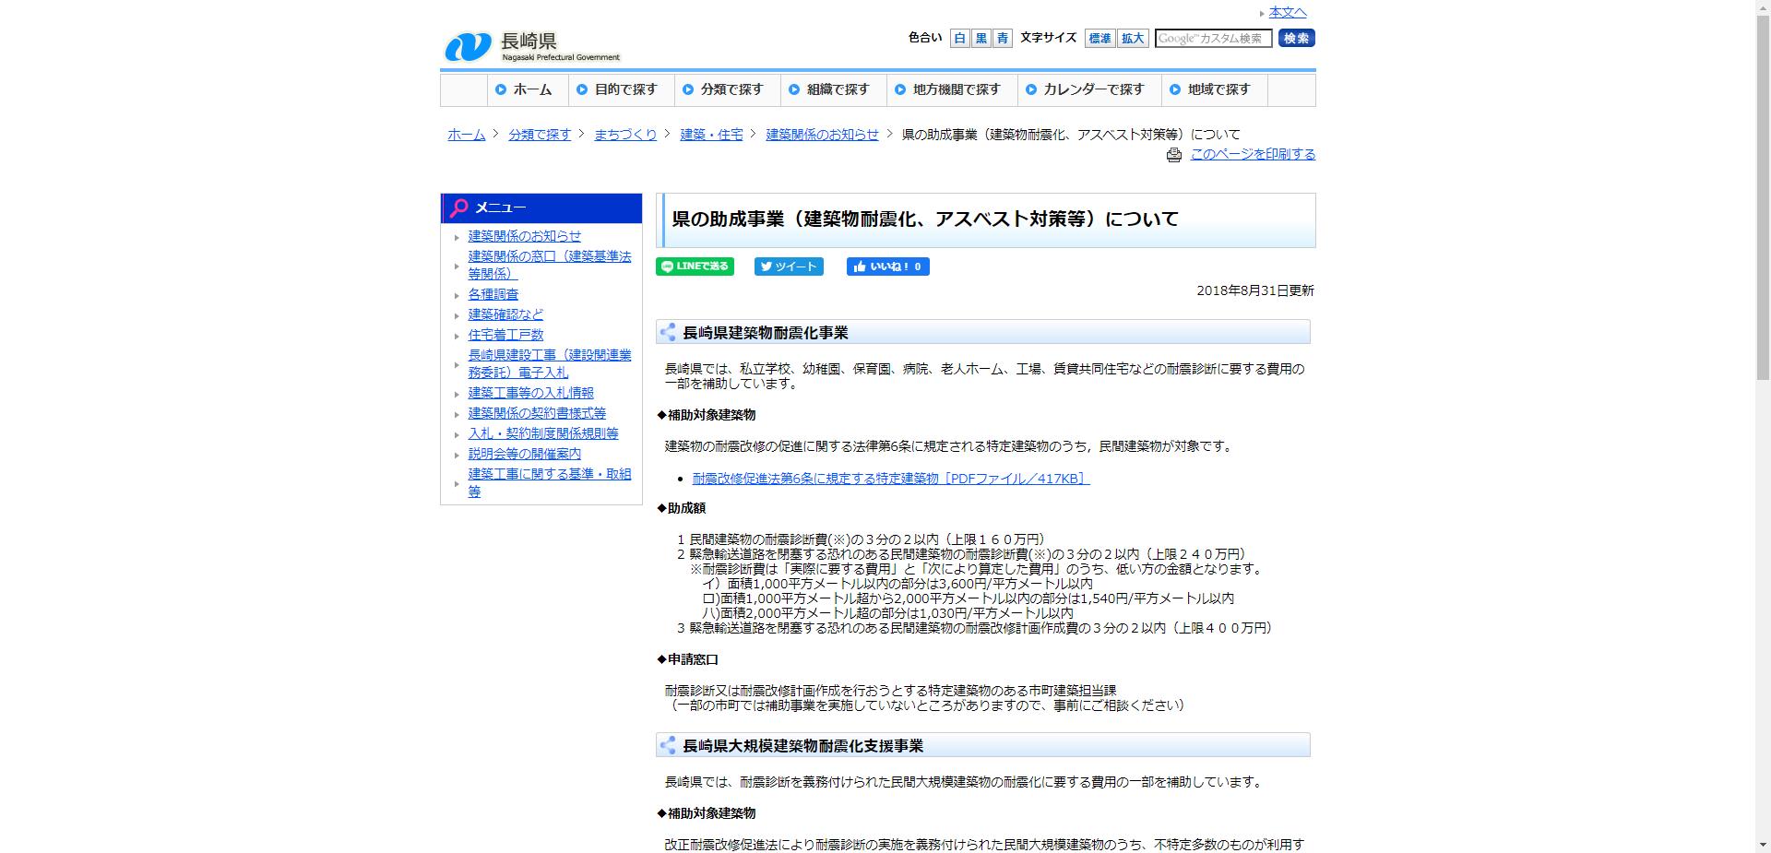Click the 検索 search button
This screenshot has width=1771, height=853.
(1295, 38)
